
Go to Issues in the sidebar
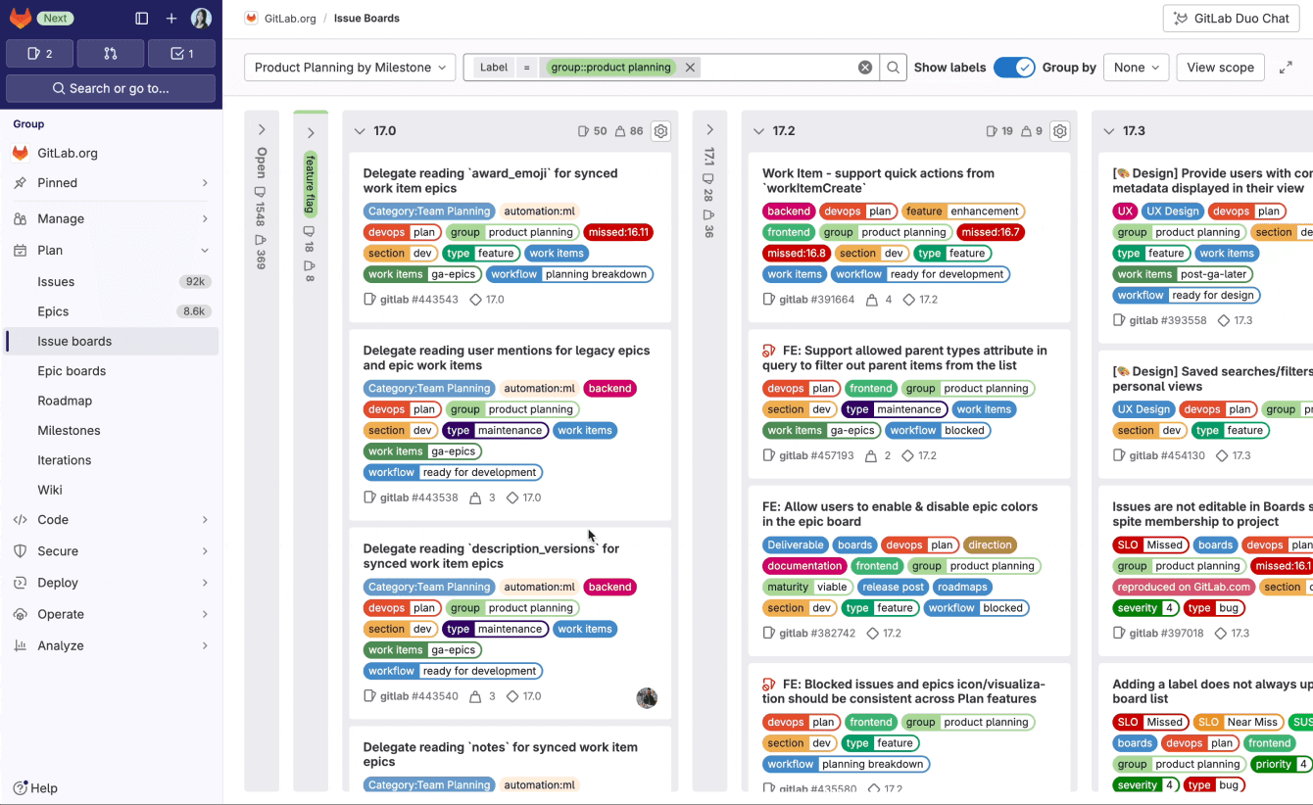coord(112,282)
